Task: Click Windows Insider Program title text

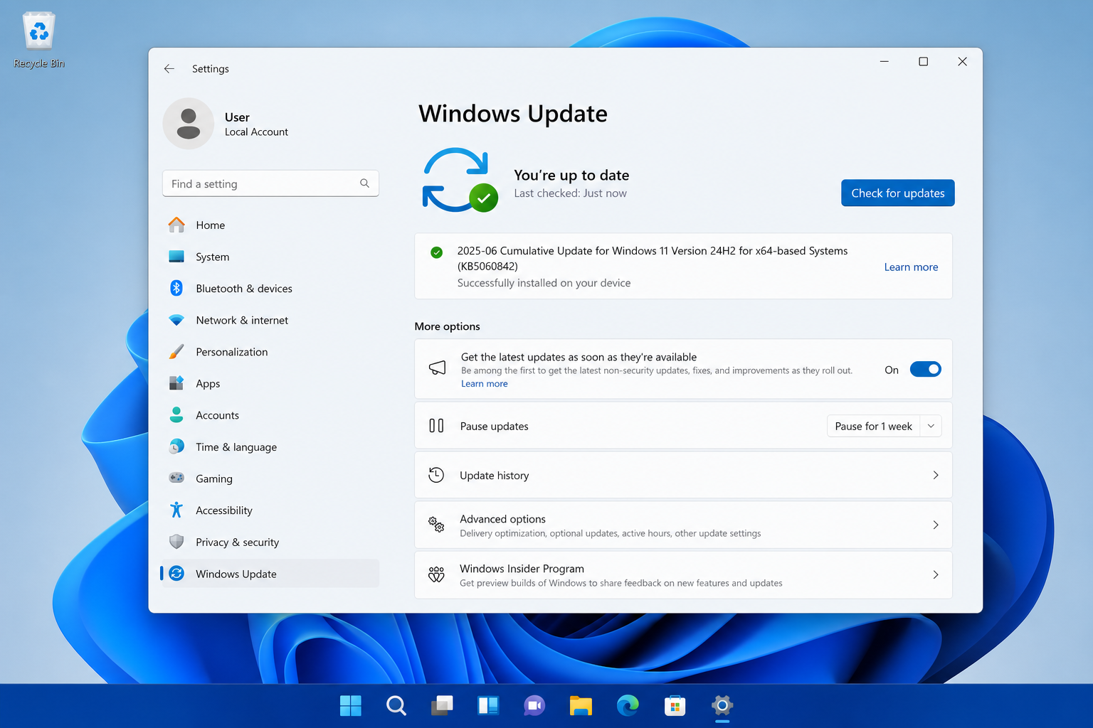Action: point(522,569)
